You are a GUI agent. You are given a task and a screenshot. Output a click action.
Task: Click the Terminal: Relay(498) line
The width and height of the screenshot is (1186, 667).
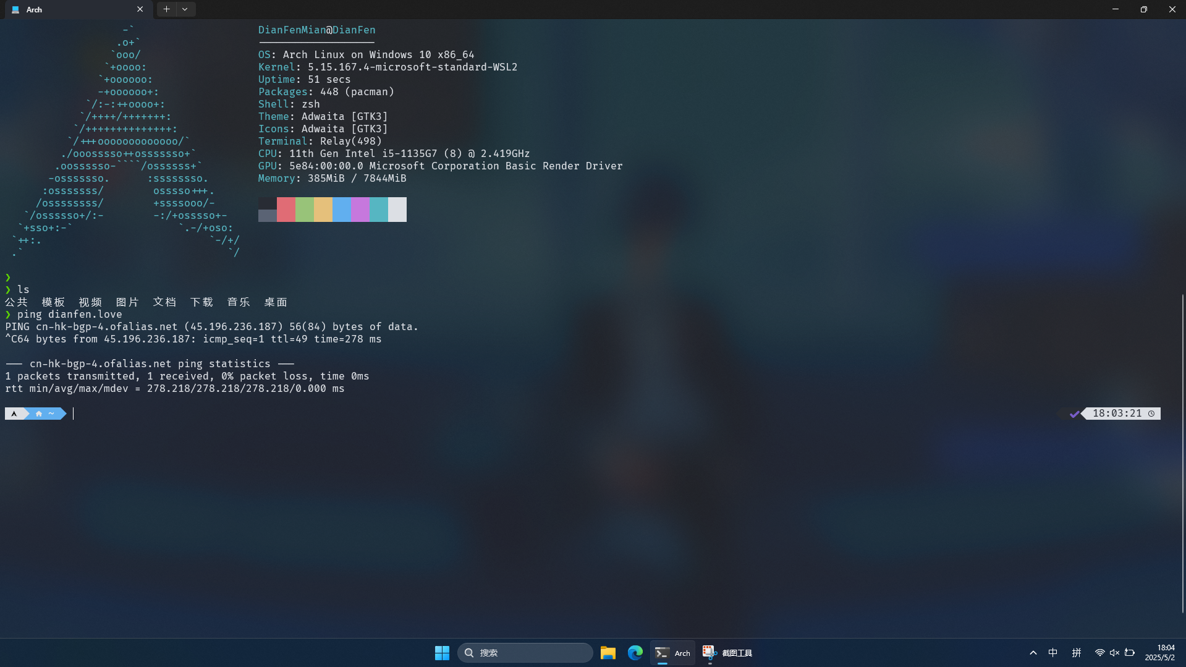pos(320,141)
